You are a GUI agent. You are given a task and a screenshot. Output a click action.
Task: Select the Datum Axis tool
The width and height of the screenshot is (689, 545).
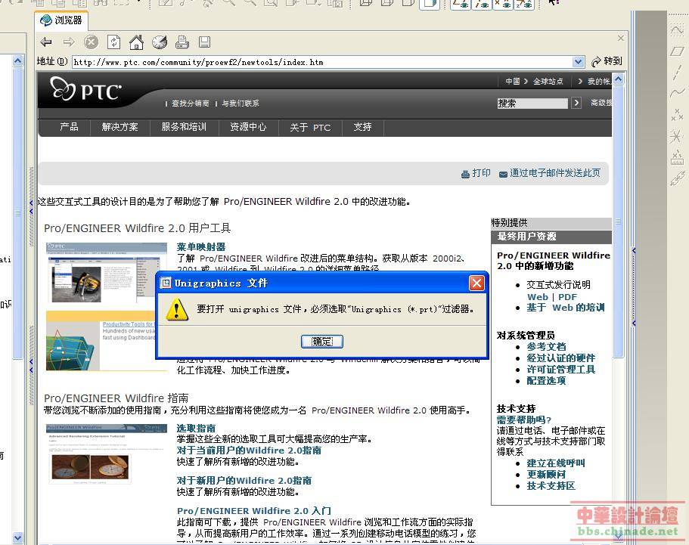(x=677, y=73)
